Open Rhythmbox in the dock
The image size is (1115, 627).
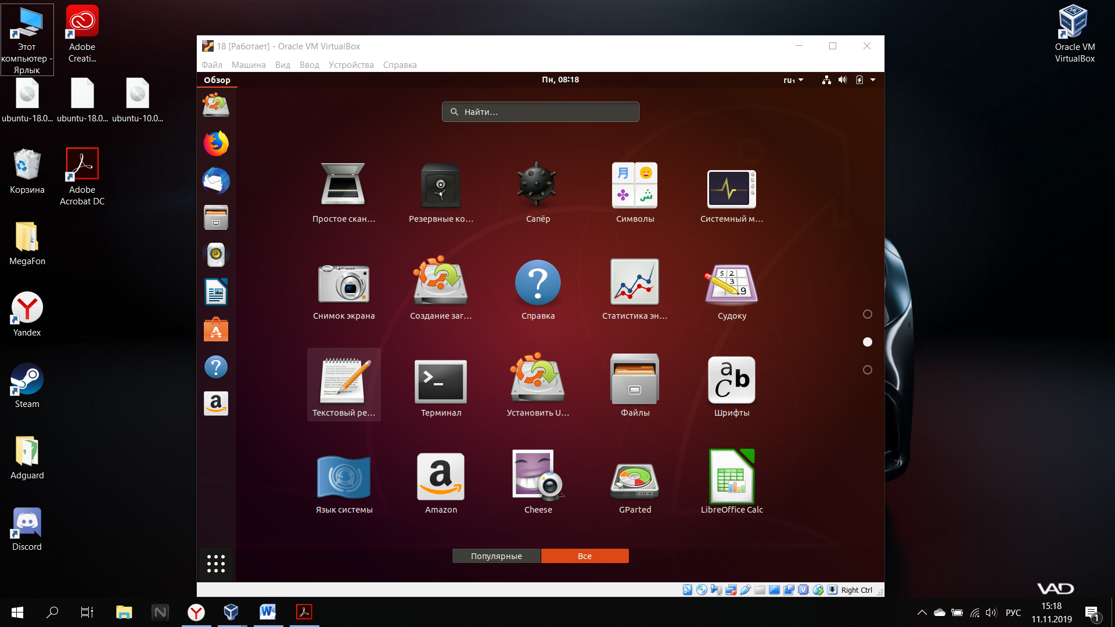[216, 255]
